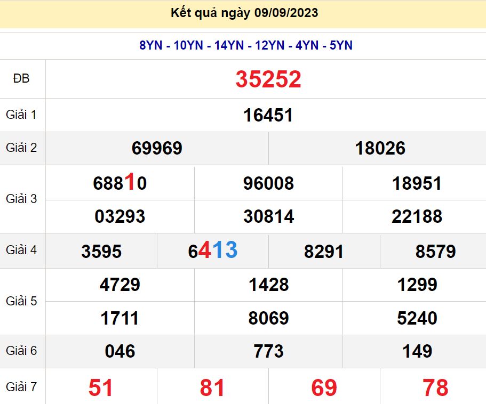Select the ĐB special prize number 35252

tap(268, 79)
